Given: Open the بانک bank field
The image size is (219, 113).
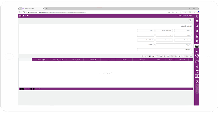Looking at the screenshot, I should coord(146,35).
